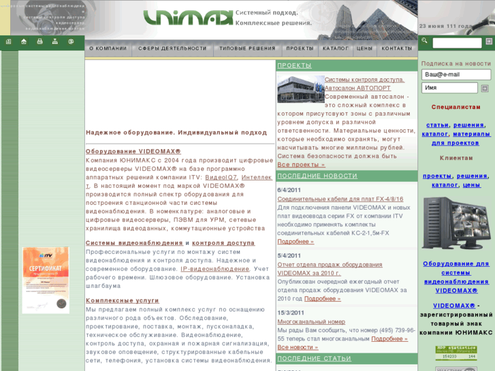Click the АВТОПОРТ building photo thumbnail
Image resolution: width=495 pixels, height=371 pixels.
pos(301,89)
